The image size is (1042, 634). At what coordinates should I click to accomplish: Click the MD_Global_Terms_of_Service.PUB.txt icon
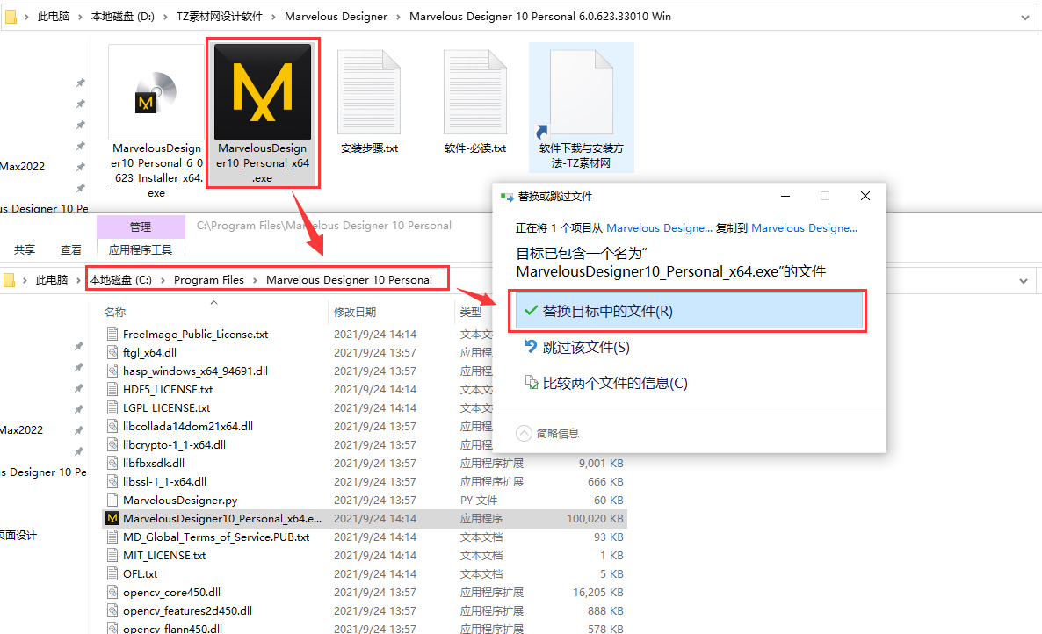click(x=112, y=537)
